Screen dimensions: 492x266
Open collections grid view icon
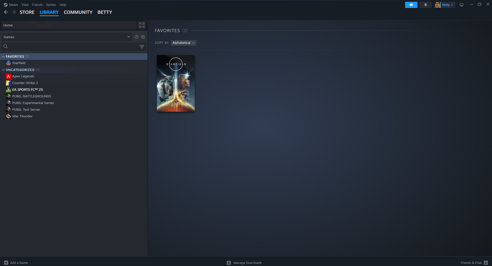point(142,25)
